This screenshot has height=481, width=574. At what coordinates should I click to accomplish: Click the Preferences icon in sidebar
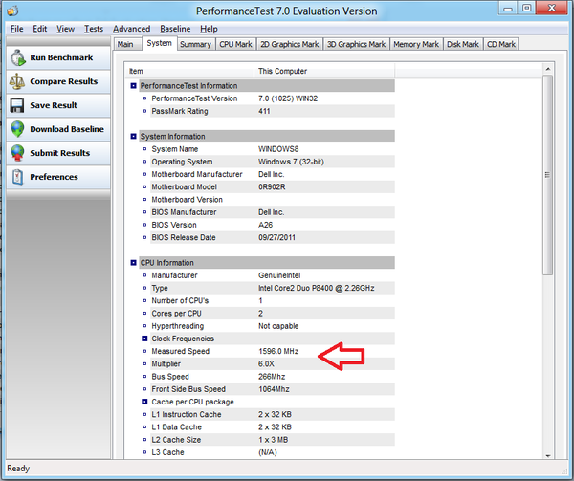[x=18, y=177]
